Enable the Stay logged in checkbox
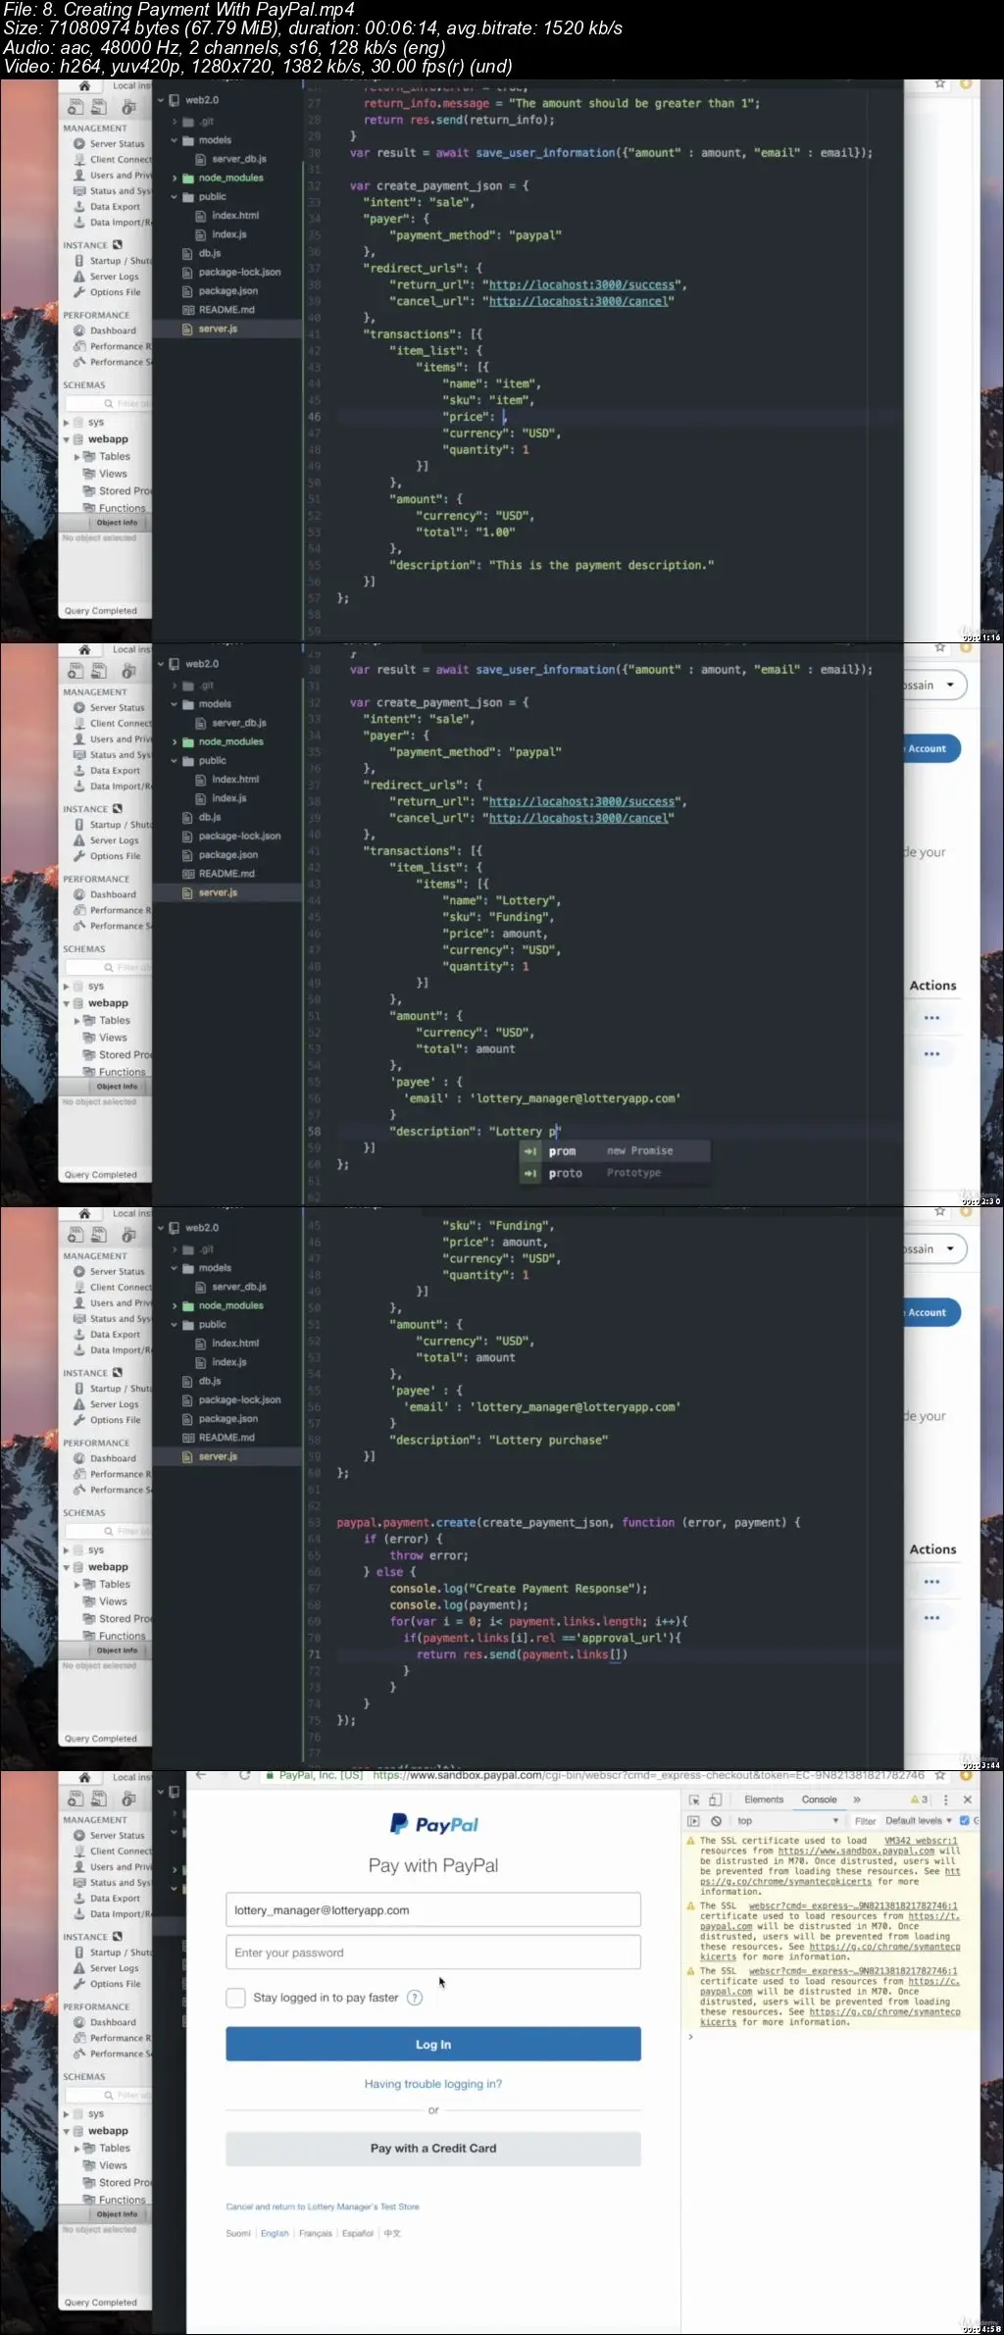The image size is (1004, 2335). (x=235, y=1998)
